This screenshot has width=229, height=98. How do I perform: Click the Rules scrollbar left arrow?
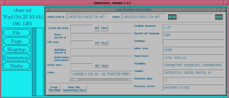pos(72,80)
